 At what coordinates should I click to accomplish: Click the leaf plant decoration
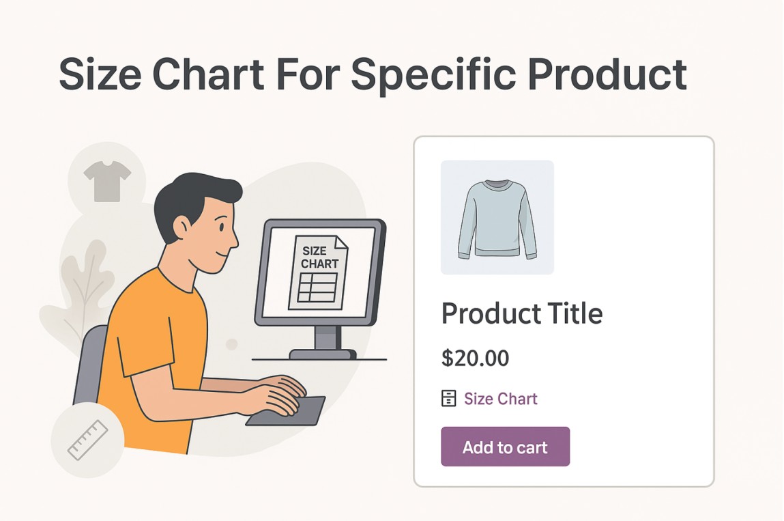(x=80, y=295)
